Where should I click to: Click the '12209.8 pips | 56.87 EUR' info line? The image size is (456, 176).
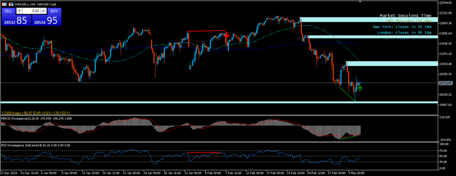(35, 113)
